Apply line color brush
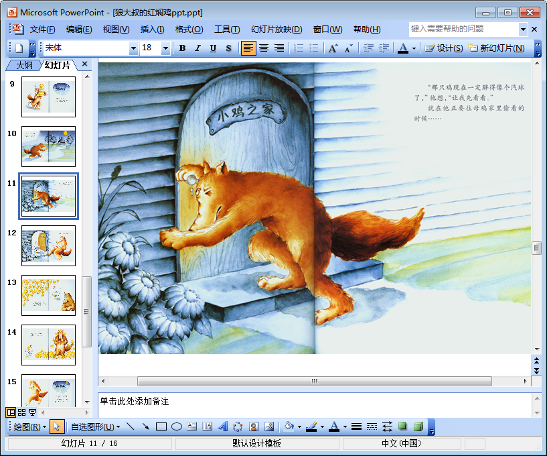Screen dimensions: 547x456 point(311,426)
